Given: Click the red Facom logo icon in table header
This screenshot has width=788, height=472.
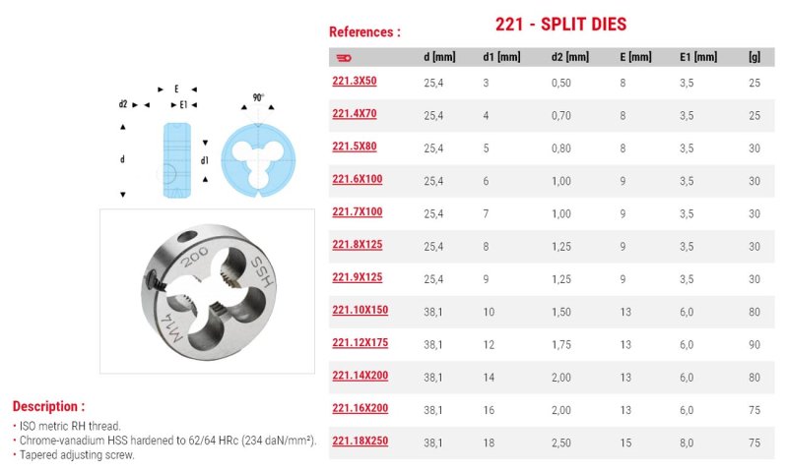Looking at the screenshot, I should click(344, 58).
